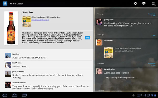The width and height of the screenshot is (158, 98).
Task: Open the overflow menu icon
Action: coord(153,4)
